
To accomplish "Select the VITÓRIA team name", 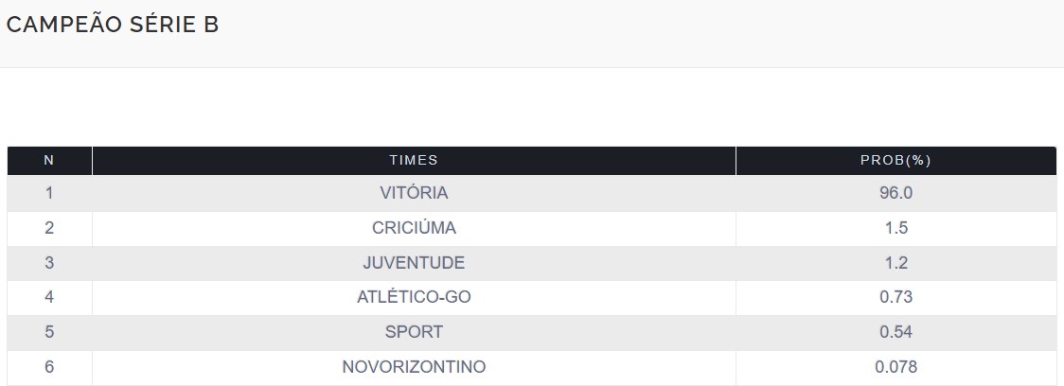I will 414,193.
